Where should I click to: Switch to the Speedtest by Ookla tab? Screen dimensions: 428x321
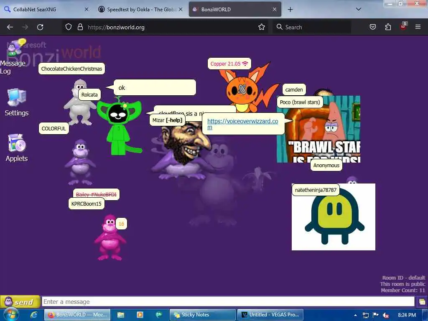(x=140, y=9)
